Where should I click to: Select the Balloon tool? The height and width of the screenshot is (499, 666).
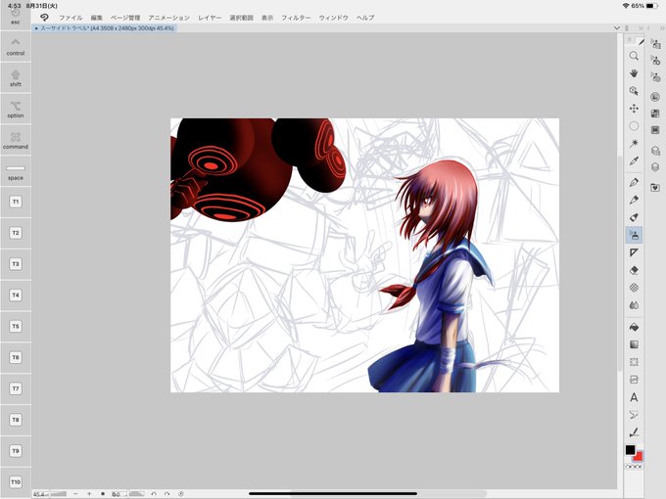tap(634, 415)
